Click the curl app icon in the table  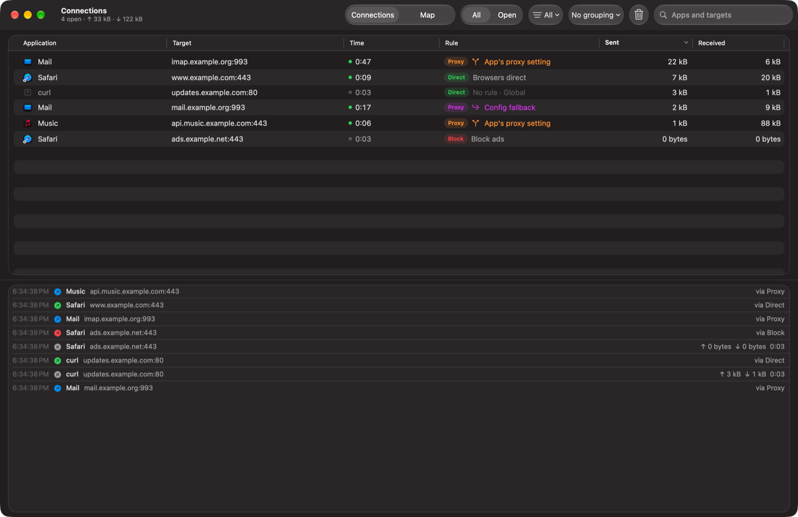click(x=28, y=93)
